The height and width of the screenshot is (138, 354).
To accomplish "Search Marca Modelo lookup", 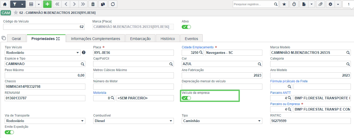I will 348,53.
